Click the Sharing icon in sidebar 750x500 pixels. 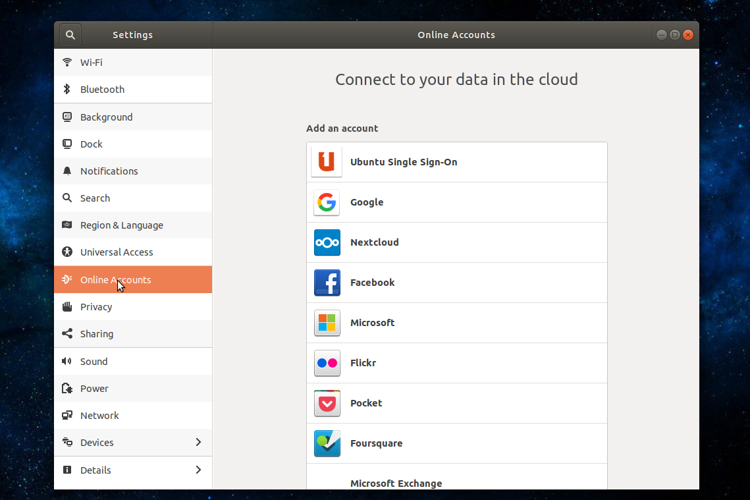[67, 333]
